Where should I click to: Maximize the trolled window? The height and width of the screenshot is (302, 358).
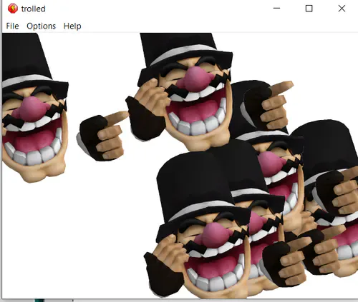click(309, 9)
